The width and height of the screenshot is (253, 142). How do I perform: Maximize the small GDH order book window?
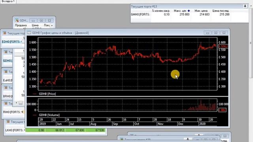click(41, 21)
